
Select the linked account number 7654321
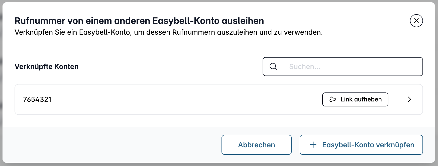(x=37, y=99)
